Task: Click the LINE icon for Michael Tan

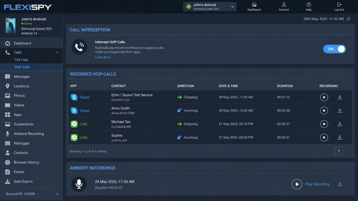Action: (74, 124)
